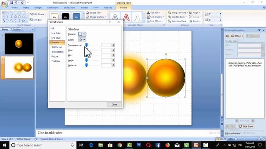
Task: Open Facebook app from taskbar
Action: click(x=158, y=145)
